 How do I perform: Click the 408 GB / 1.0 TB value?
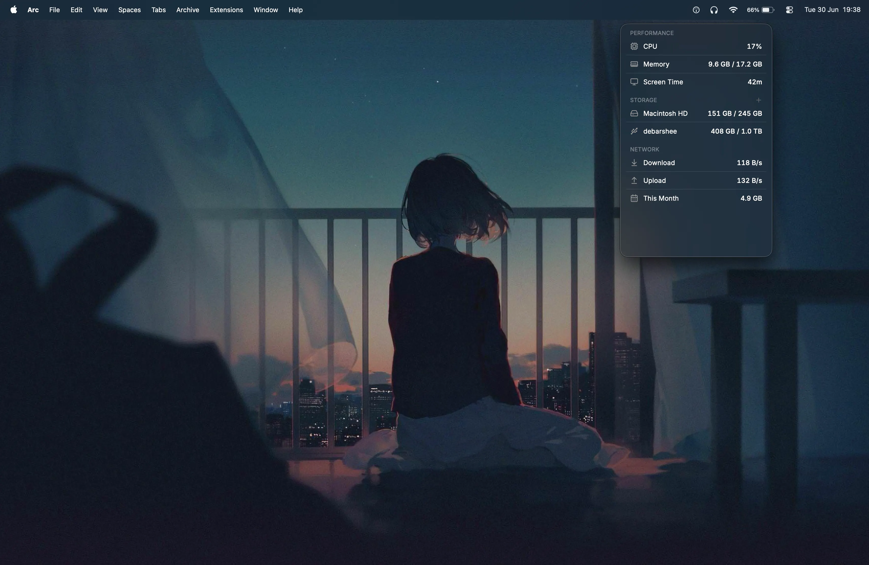pos(736,131)
